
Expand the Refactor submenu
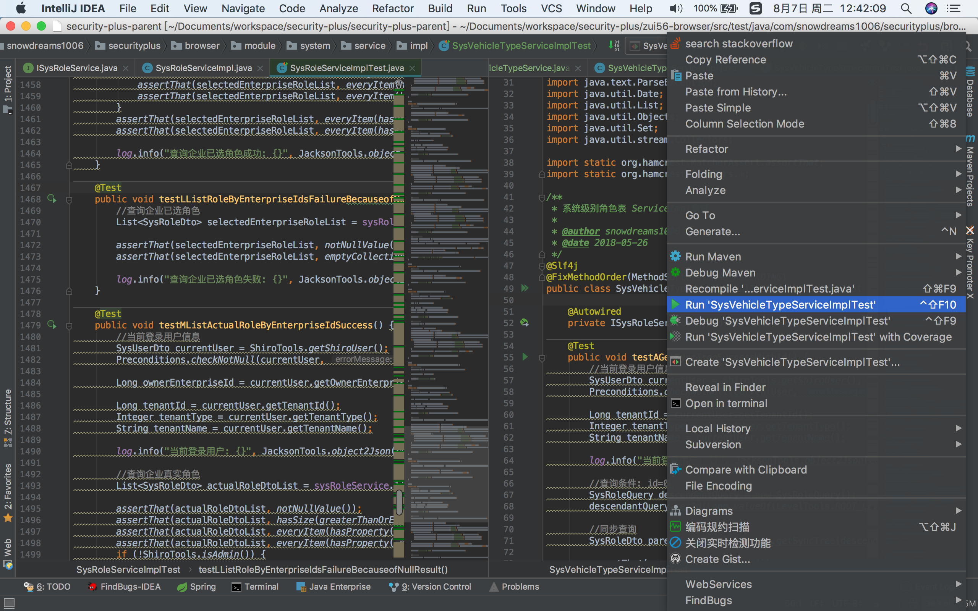(816, 149)
